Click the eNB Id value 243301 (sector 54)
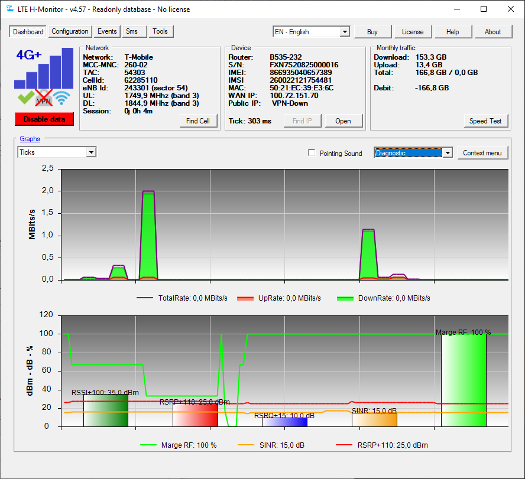Screen dimensions: 525x479 point(156,88)
